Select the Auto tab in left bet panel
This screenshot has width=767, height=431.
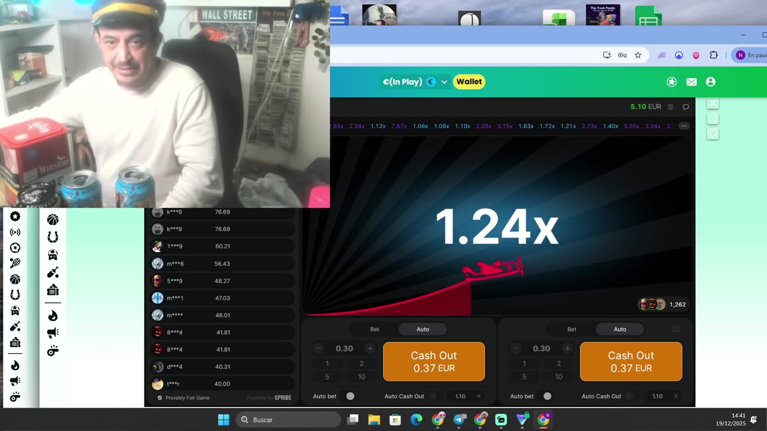coord(423,329)
